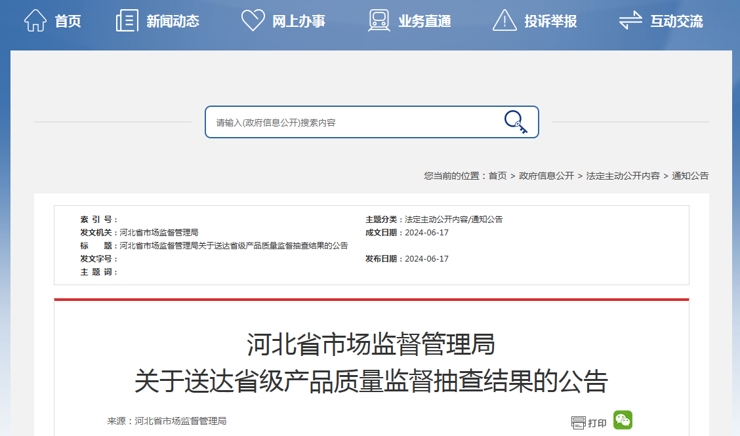Click the printer icon

(578, 423)
